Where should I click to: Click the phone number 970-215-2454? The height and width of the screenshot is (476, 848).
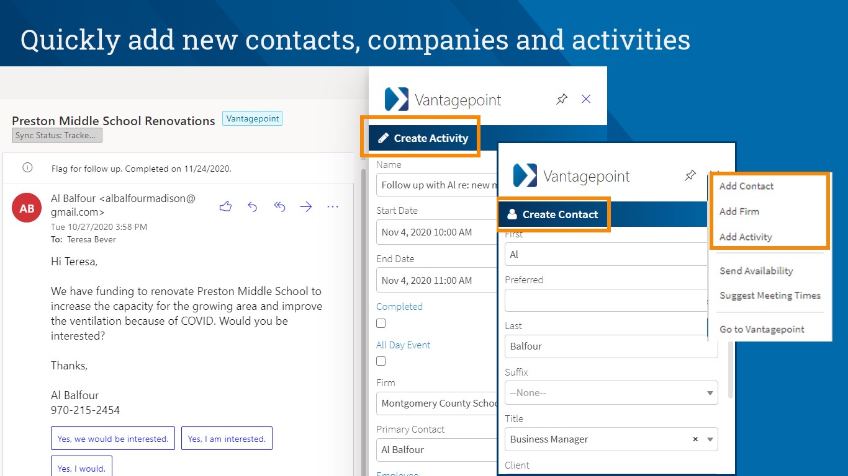coord(86,410)
